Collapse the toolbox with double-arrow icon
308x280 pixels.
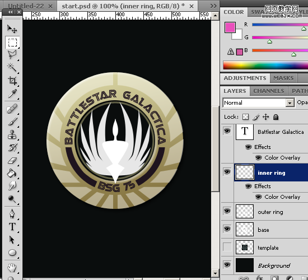click(x=10, y=12)
